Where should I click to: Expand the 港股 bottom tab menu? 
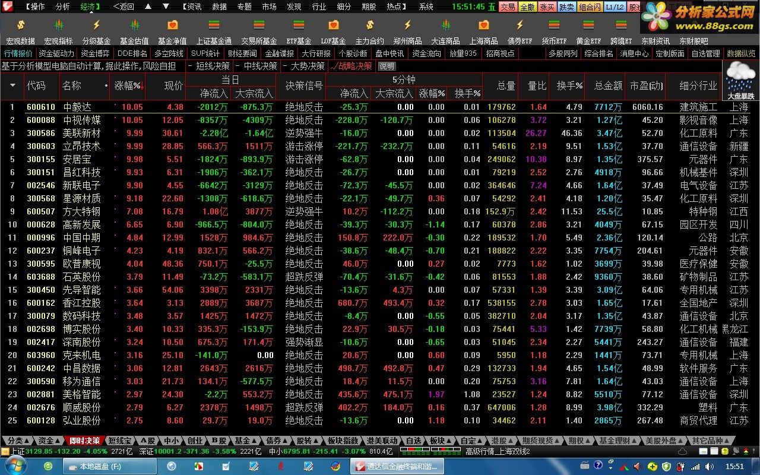click(502, 441)
